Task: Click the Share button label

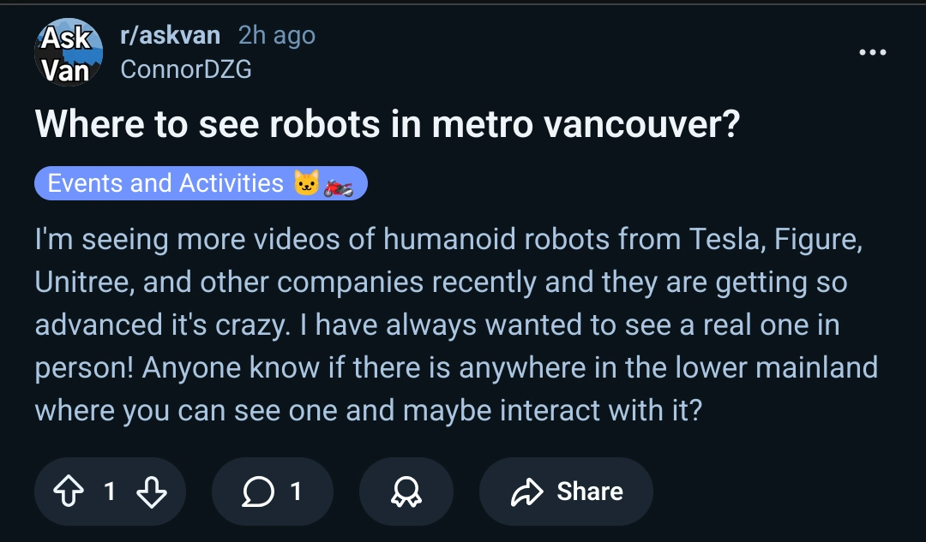Action: tap(590, 491)
